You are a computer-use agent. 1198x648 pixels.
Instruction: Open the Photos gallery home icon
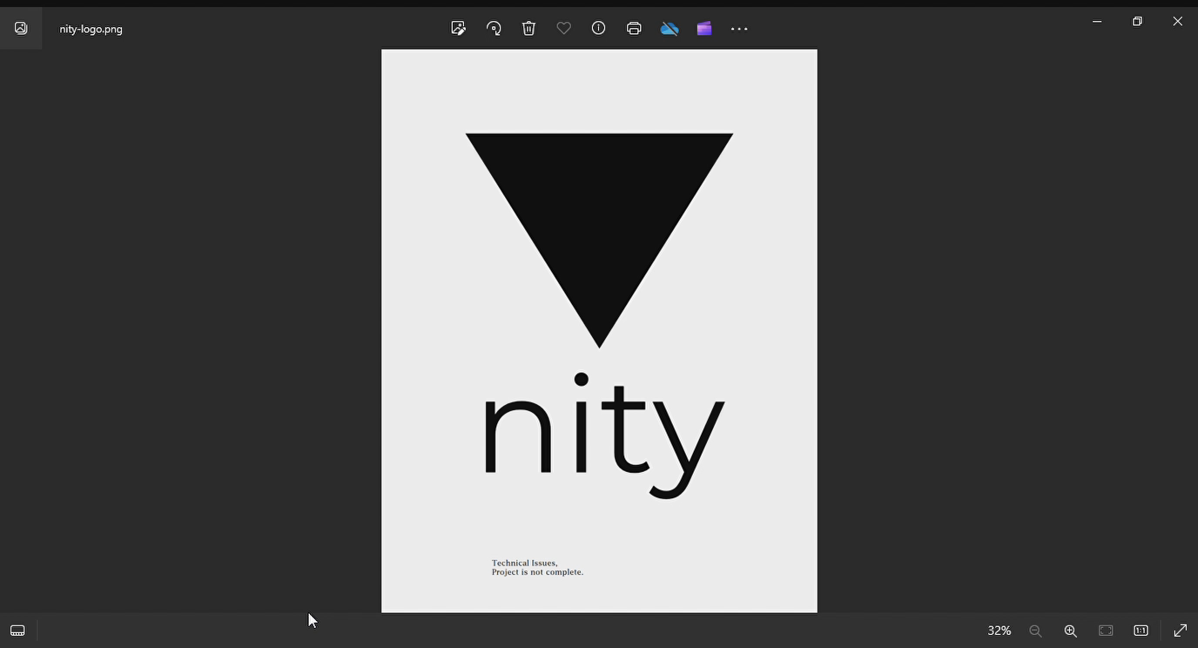click(21, 29)
